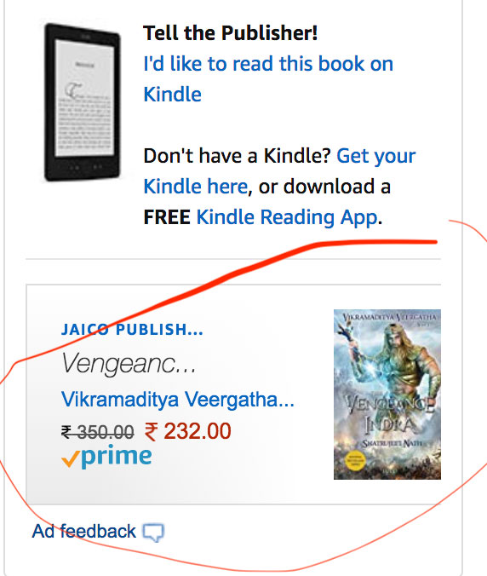This screenshot has width=487, height=576.
Task: Click the bold FREE text
Action: [167, 216]
